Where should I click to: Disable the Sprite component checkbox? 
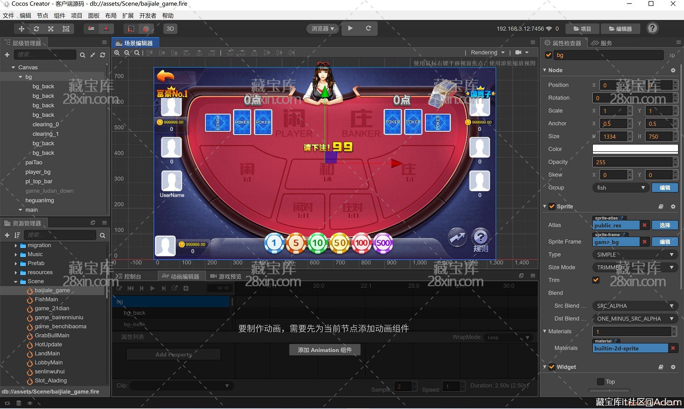552,207
